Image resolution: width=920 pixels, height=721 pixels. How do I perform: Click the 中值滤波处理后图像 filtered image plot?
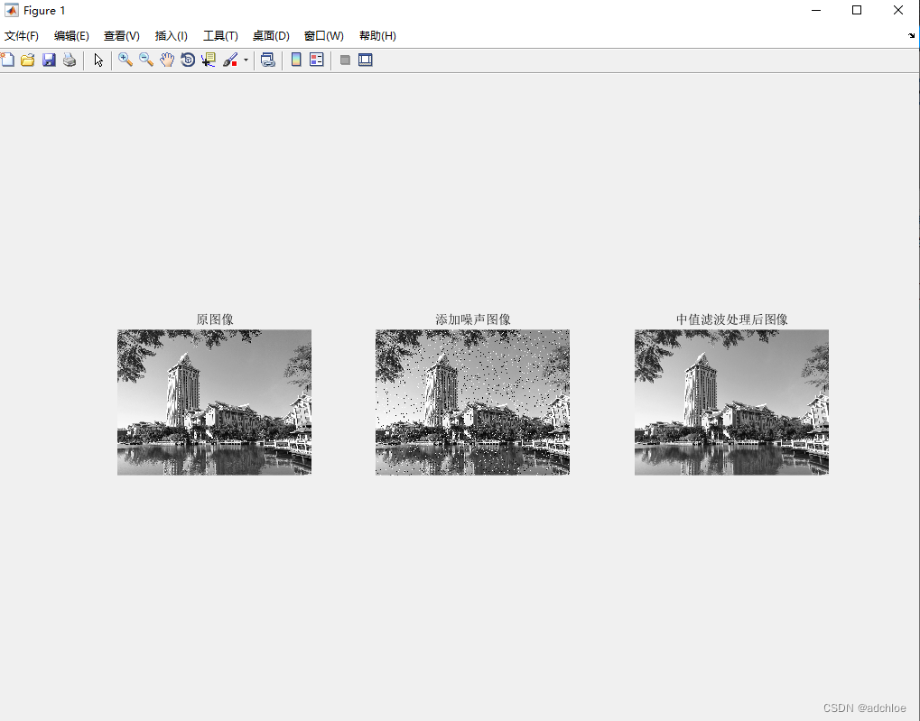[731, 402]
